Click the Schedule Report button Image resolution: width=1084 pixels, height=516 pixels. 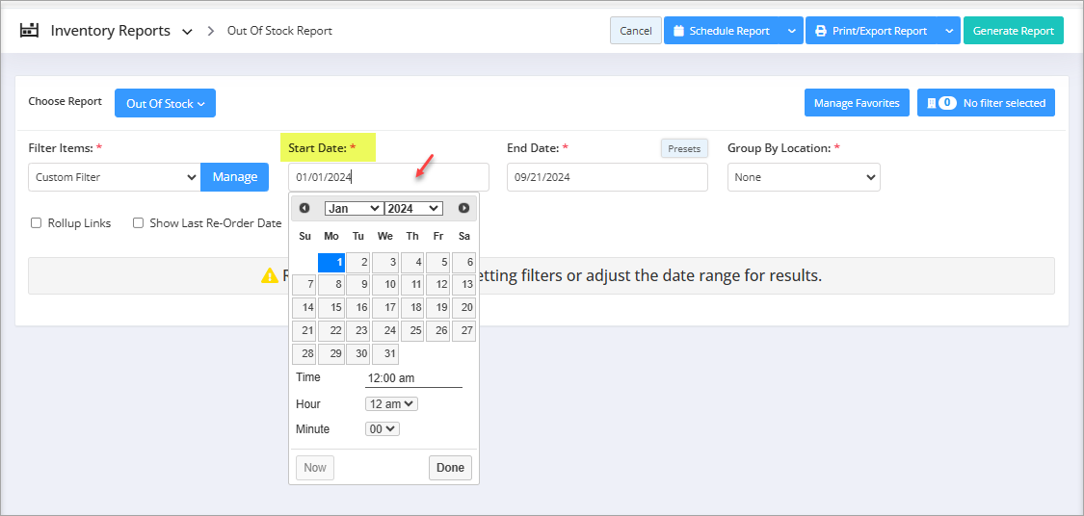pos(722,31)
